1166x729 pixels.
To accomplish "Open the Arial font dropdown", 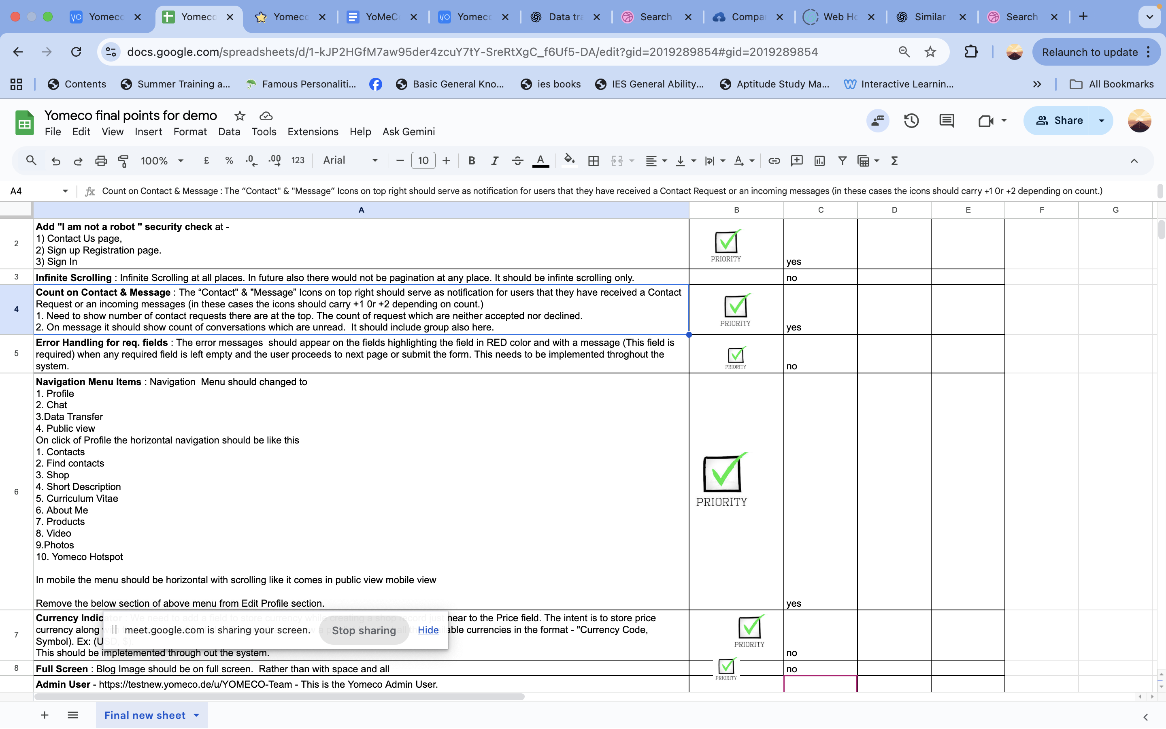I will tap(350, 160).
